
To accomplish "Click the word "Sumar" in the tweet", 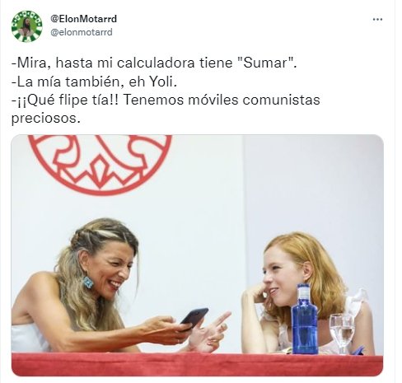I will (264, 63).
